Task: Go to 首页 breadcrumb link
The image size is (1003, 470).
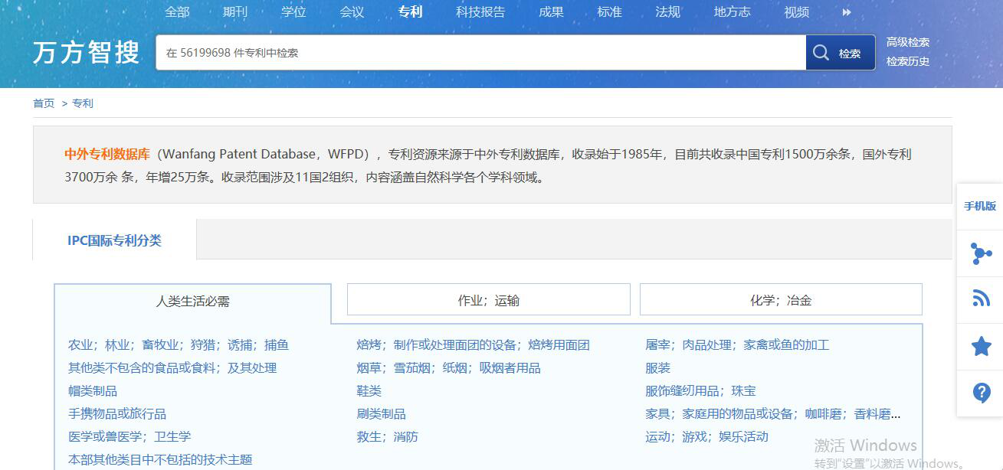Action: [44, 103]
